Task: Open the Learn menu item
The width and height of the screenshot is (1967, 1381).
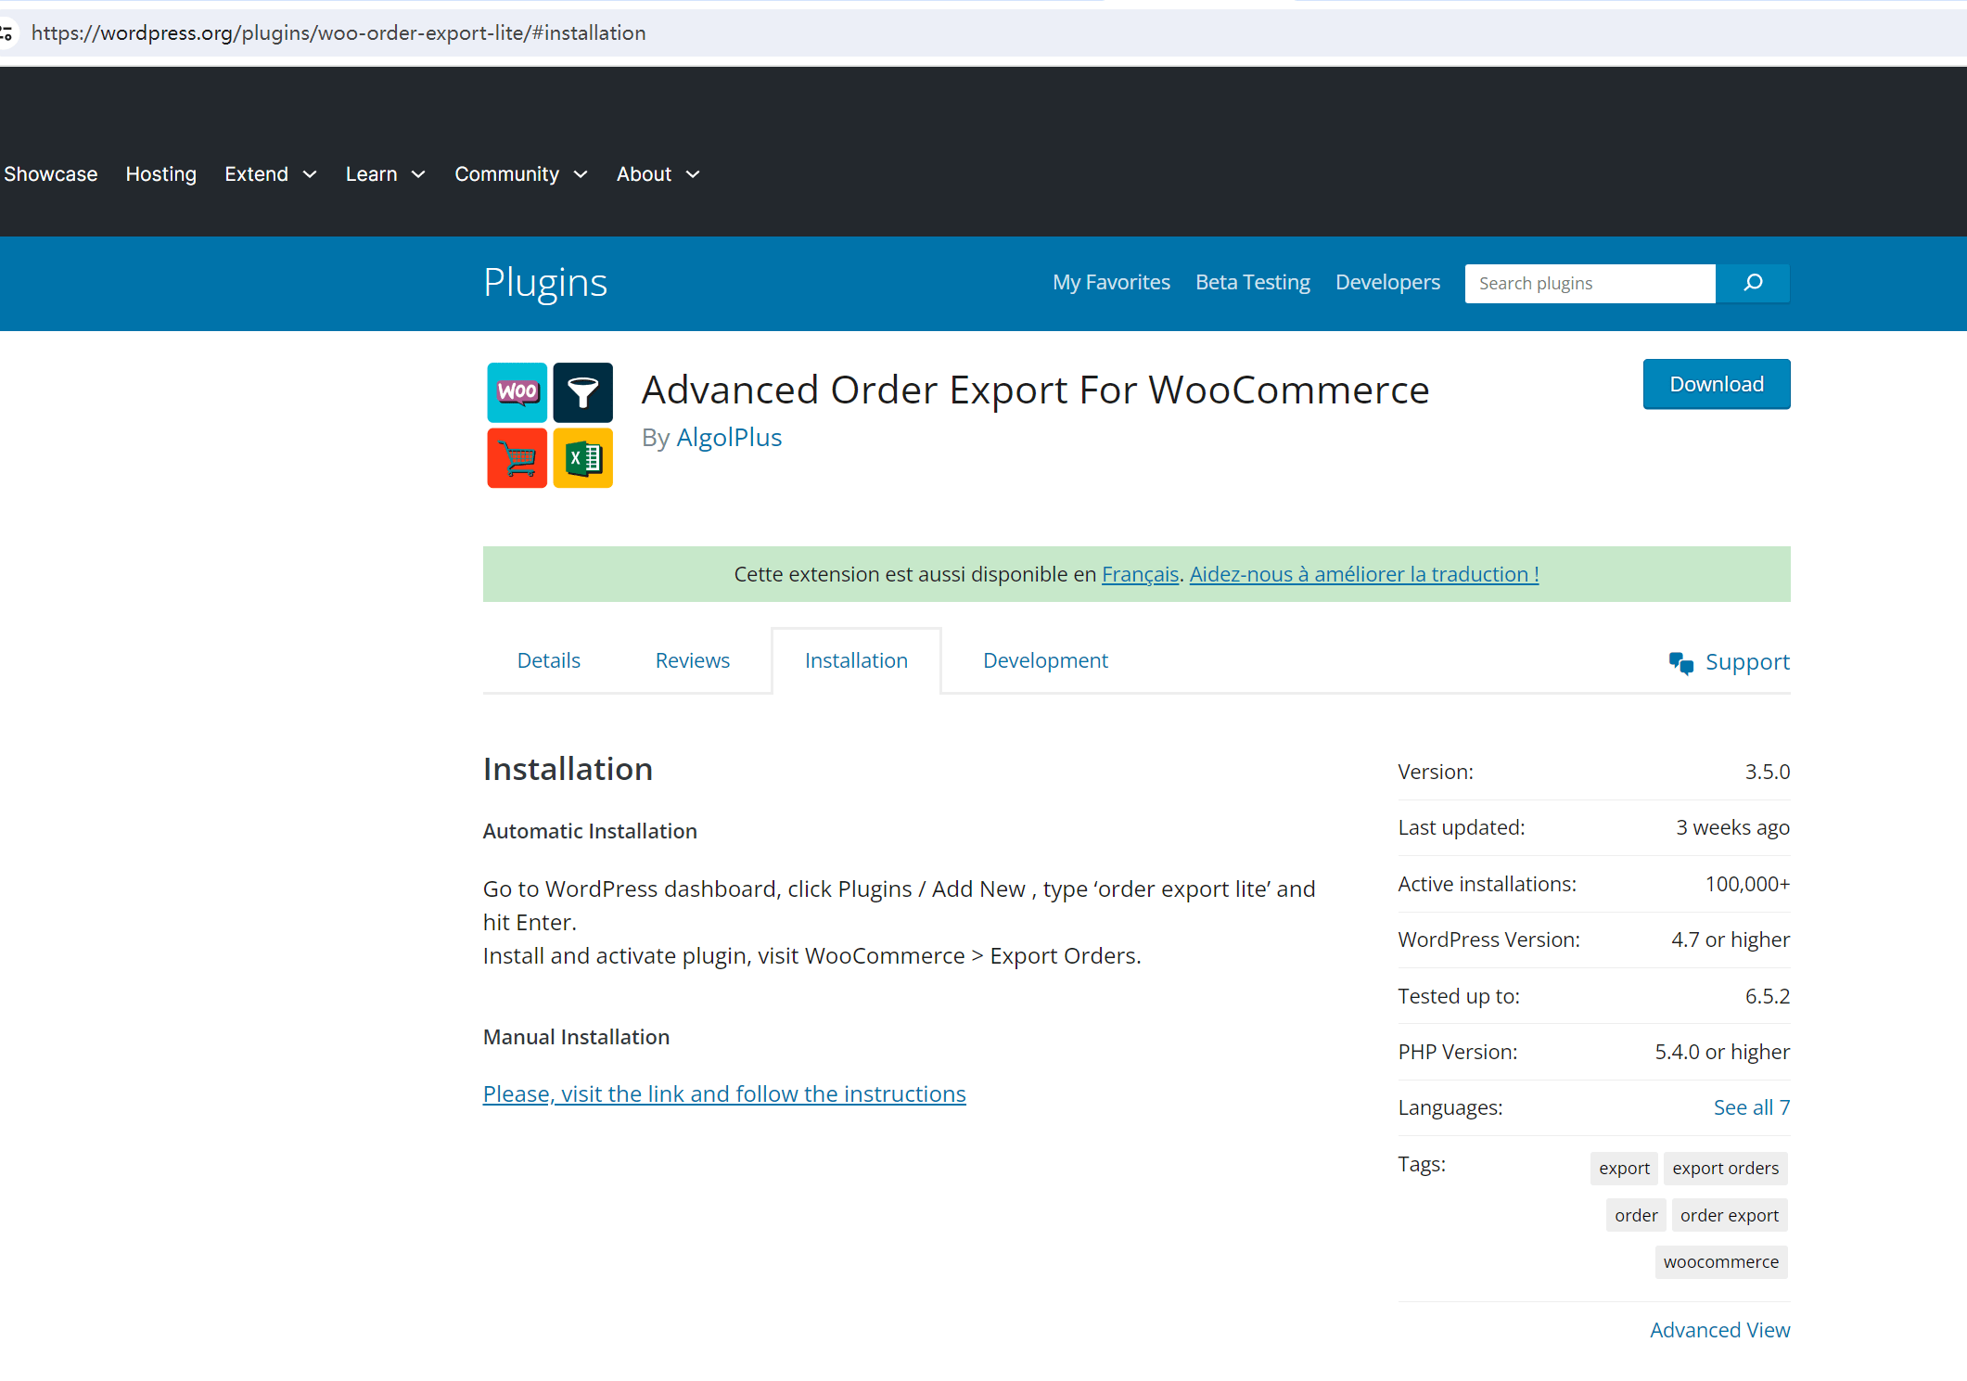Action: coord(372,174)
